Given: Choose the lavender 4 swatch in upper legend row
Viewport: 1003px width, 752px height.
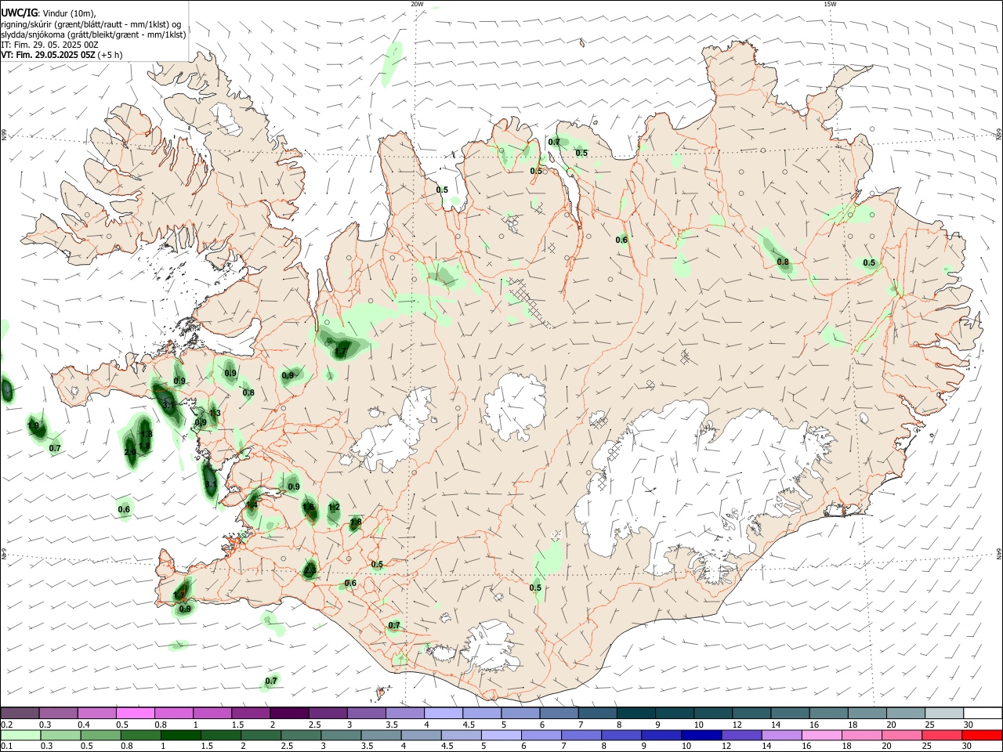Looking at the screenshot, I should point(444,713).
